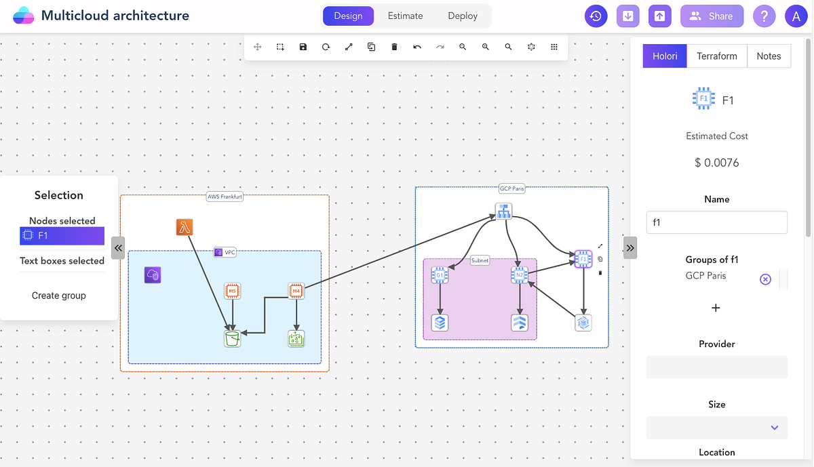The image size is (814, 467).
Task: Collapse the Selection panel with the double-chevron
Action: click(118, 248)
